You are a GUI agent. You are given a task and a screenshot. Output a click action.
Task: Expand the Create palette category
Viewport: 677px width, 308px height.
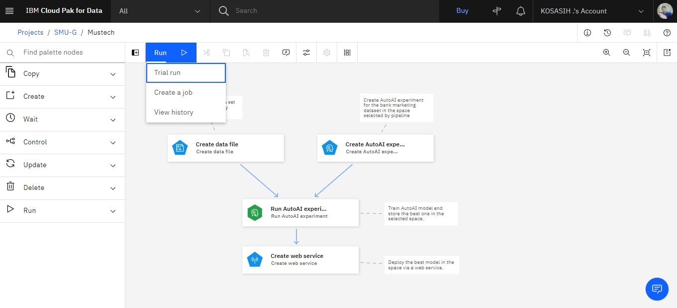tap(62, 97)
